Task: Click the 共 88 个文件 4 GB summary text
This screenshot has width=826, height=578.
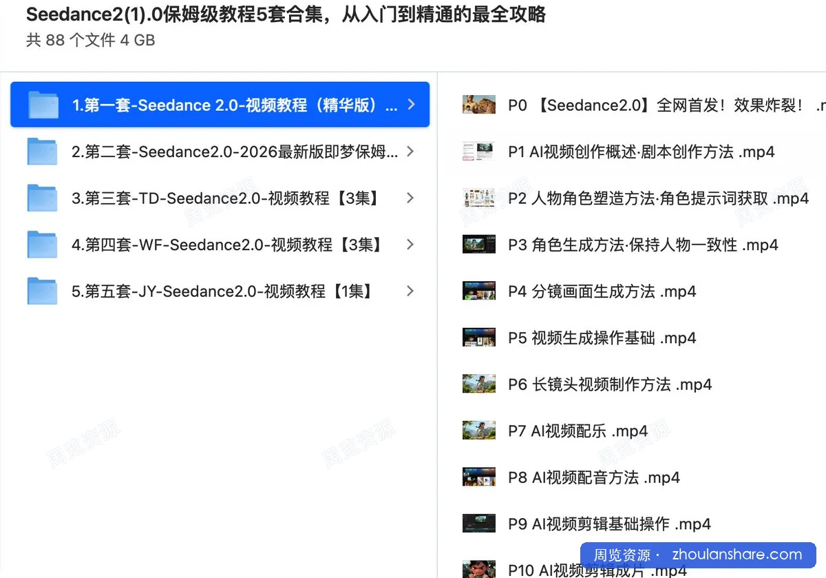Action: point(90,41)
